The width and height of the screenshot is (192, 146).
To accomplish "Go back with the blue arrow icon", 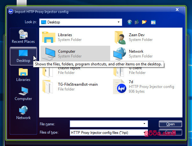I will click(129, 22).
